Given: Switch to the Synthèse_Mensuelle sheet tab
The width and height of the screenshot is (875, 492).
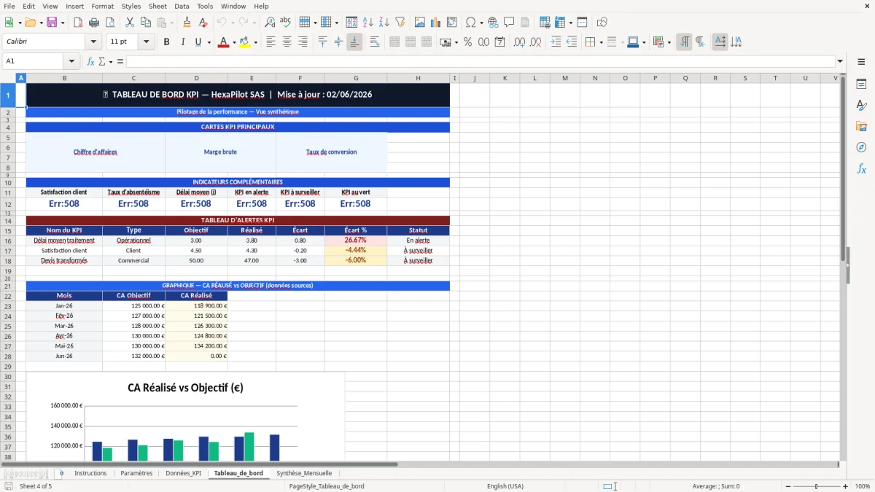Looking at the screenshot, I should (x=304, y=473).
